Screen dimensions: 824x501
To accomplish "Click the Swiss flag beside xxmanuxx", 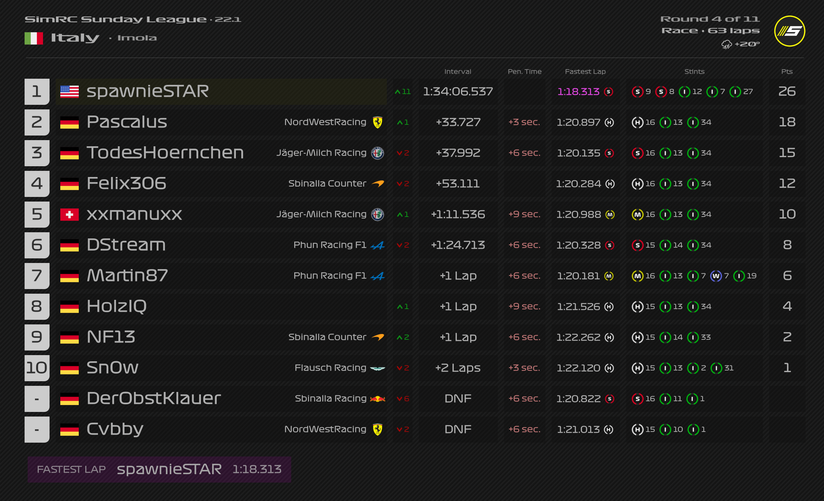I will 70,215.
